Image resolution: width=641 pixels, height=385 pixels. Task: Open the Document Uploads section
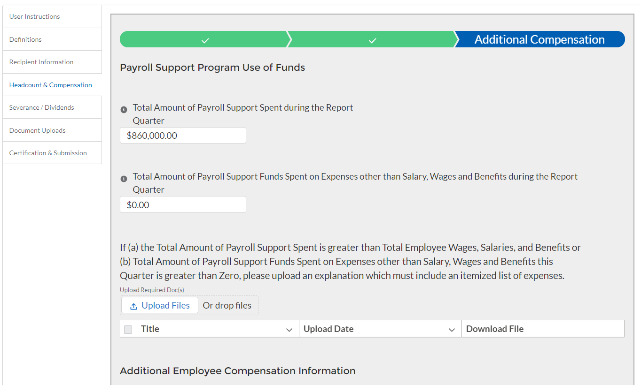(x=38, y=130)
